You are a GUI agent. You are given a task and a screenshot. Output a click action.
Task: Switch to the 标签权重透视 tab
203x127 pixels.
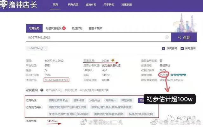[x=54, y=28]
